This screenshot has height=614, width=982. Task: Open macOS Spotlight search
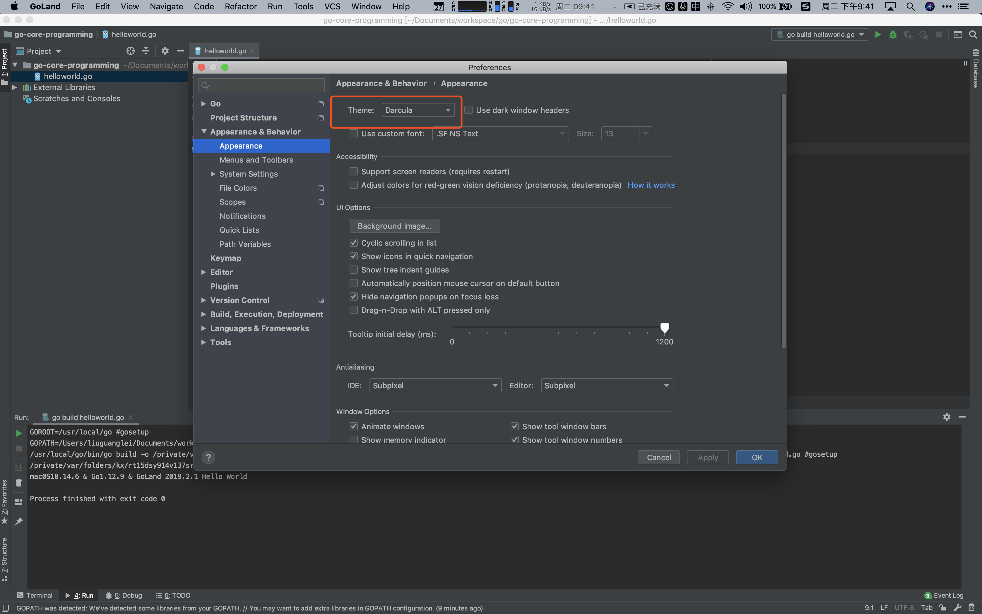click(911, 6)
